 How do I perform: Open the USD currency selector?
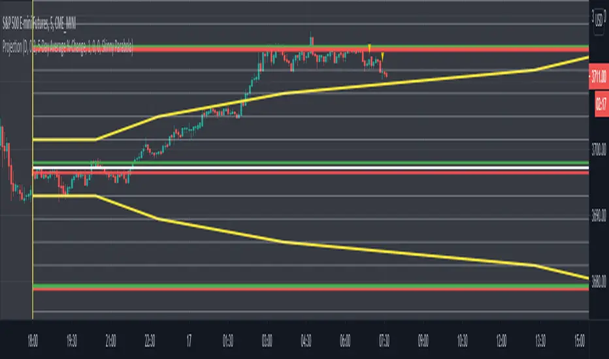point(599,19)
